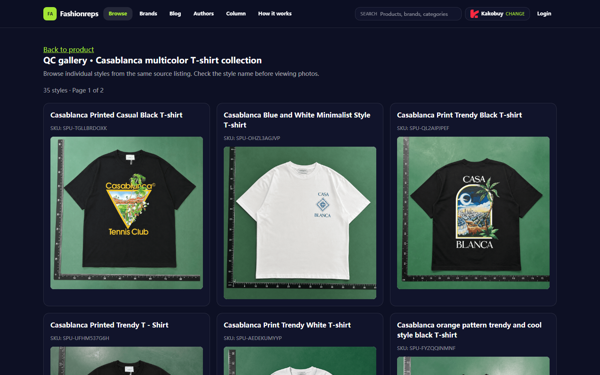Open Casablanca orange pattern trendy black title
This screenshot has height=375, width=600.
click(x=469, y=330)
